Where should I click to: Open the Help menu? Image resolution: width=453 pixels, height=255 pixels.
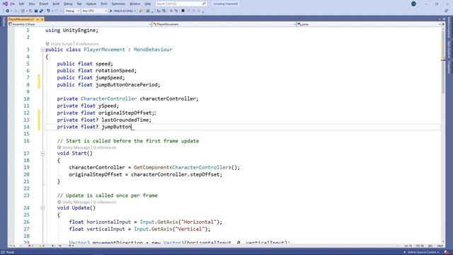(x=148, y=4)
